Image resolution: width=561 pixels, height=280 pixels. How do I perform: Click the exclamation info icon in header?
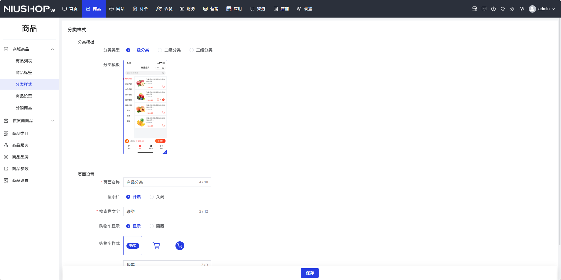493,9
